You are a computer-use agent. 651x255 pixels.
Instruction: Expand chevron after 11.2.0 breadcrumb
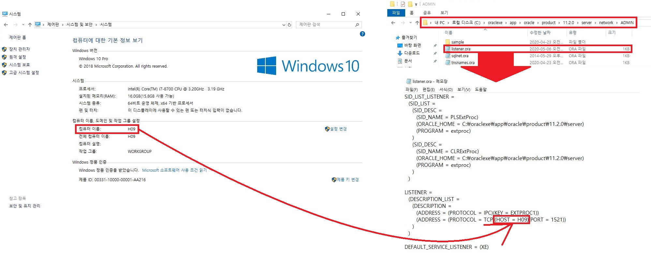click(x=578, y=23)
